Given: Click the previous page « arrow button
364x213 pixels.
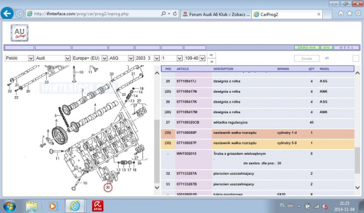Looking at the screenshot, I should 211,55.
